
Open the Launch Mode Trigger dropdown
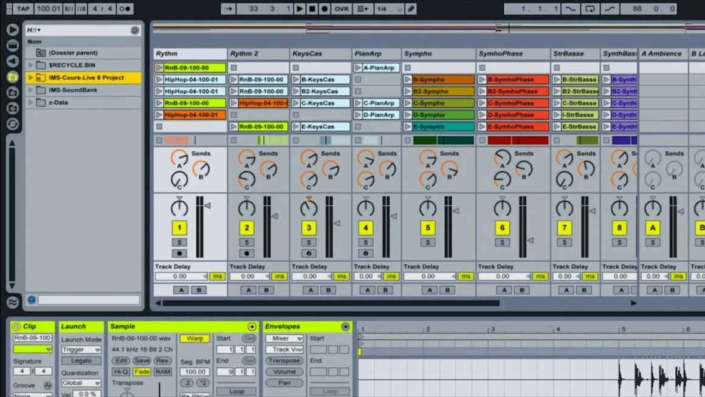81,349
